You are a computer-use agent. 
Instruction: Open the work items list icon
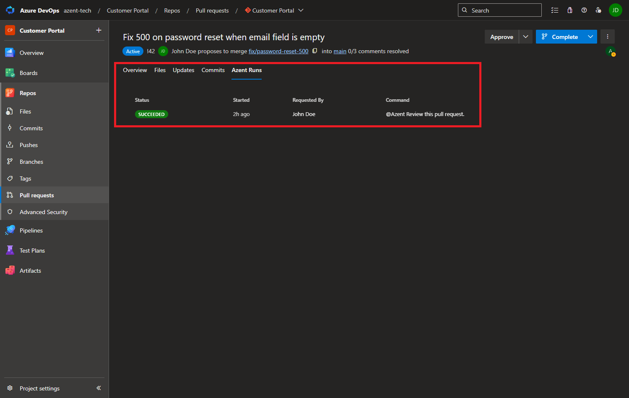pos(555,10)
